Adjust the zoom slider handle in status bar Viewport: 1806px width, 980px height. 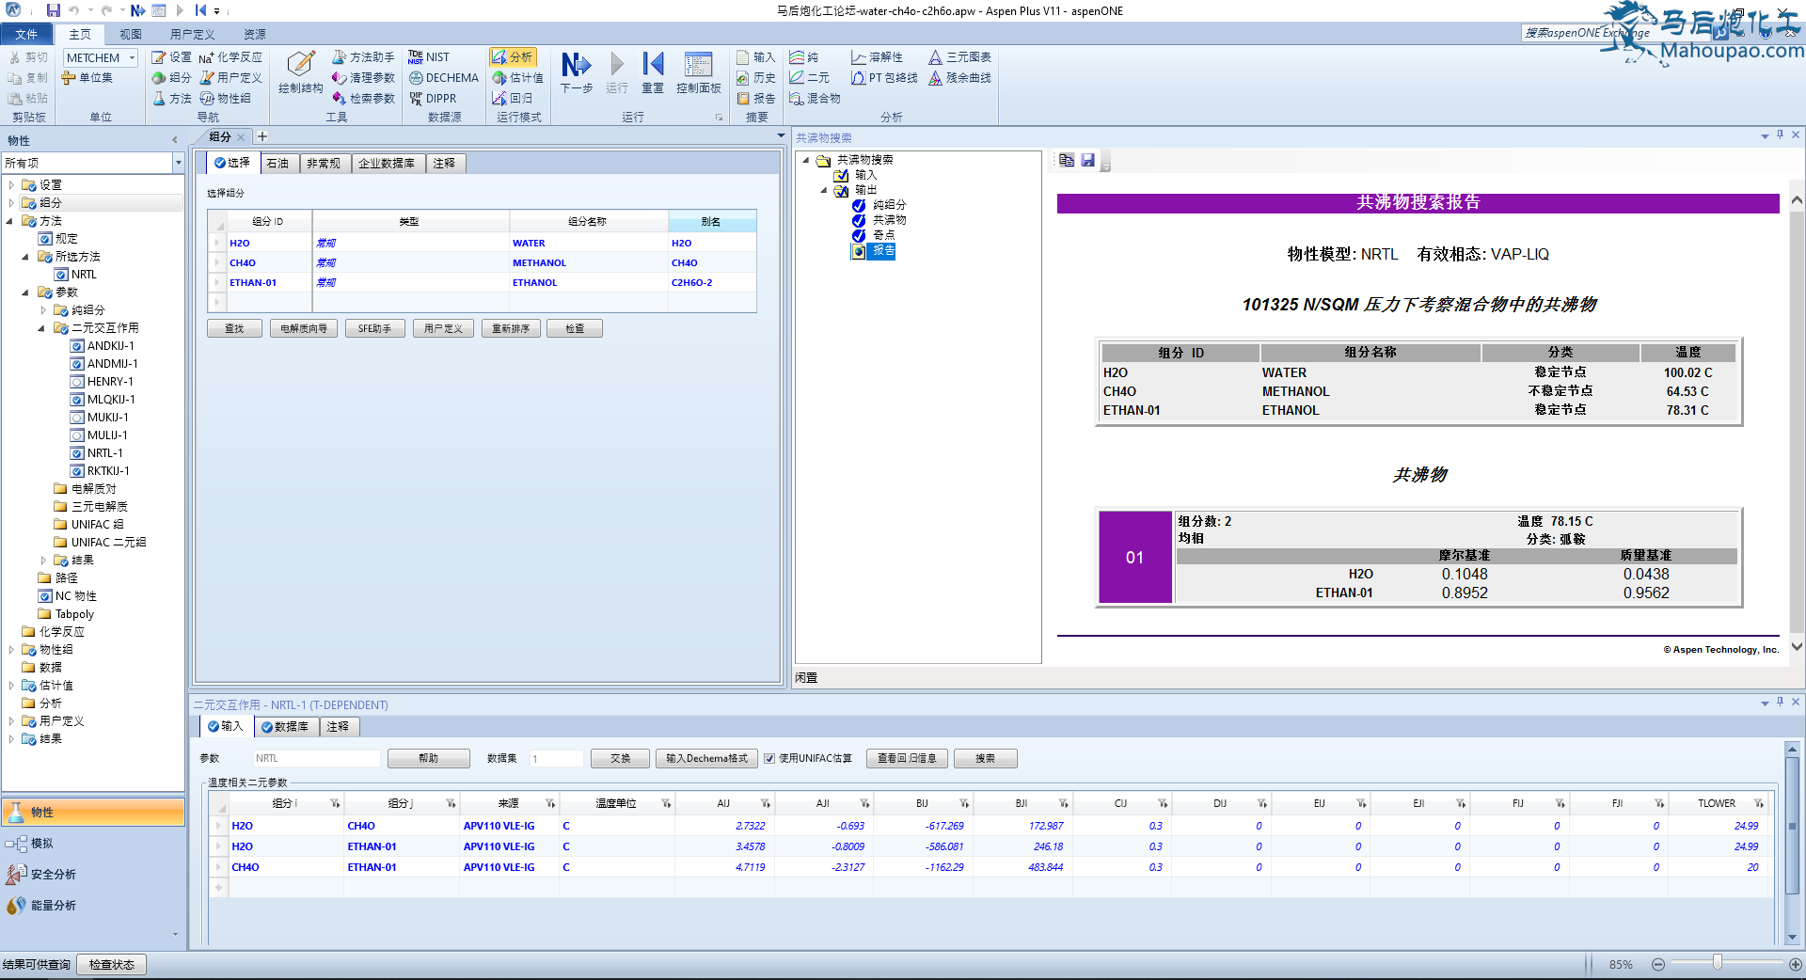click(x=1718, y=963)
